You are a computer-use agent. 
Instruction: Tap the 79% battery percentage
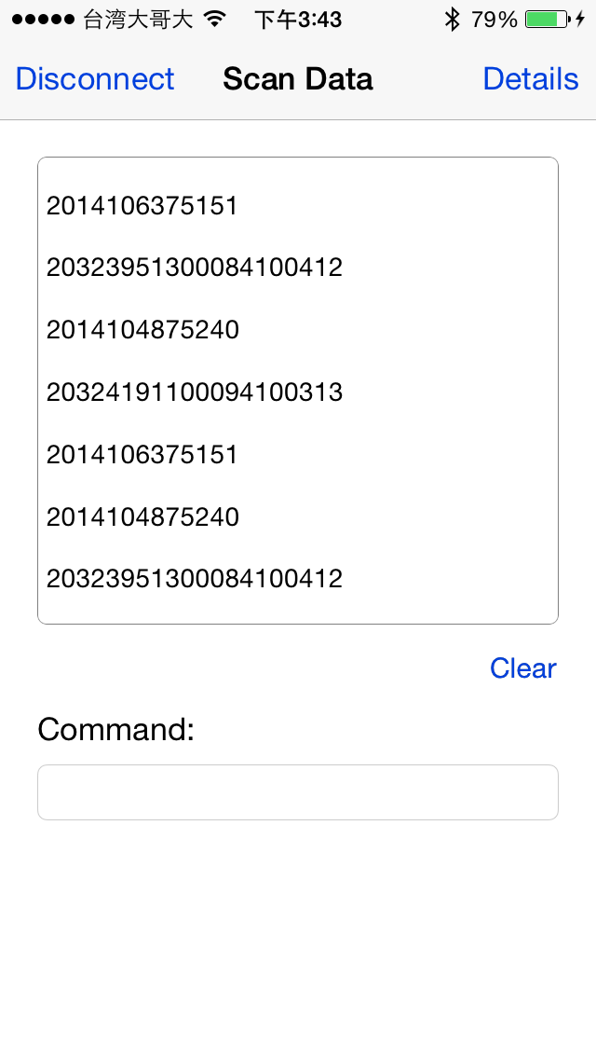pos(494,20)
